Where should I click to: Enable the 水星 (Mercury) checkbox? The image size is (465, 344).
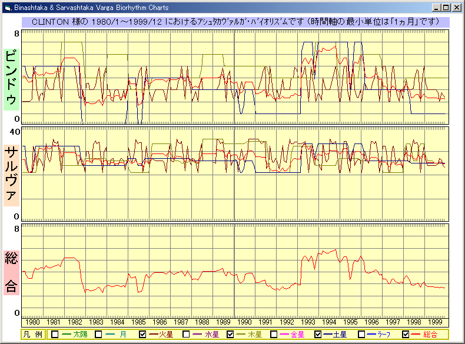187,335
